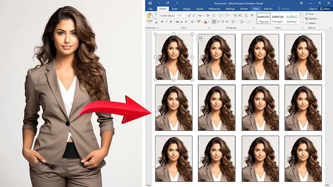Screen dimensions: 333x187
Task: Set Align Left paragraph alignment
Action: pyautogui.click(x=214, y=22)
